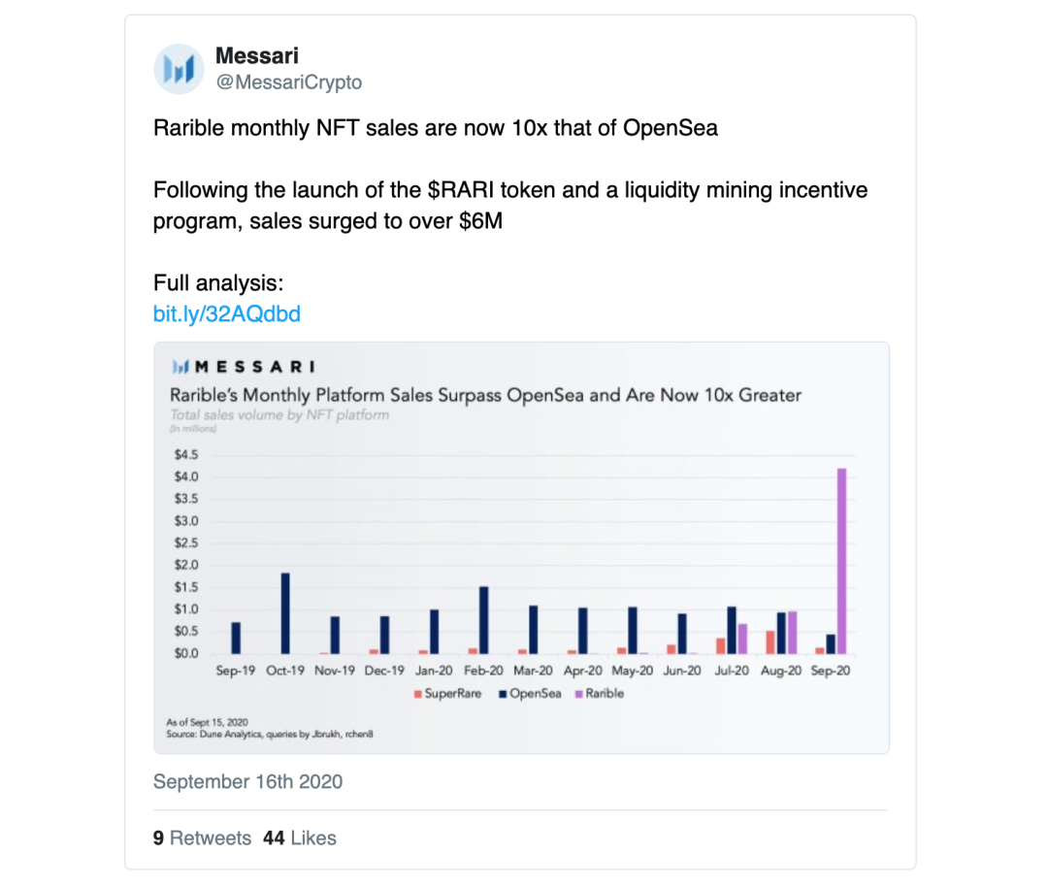Image resolution: width=1048 pixels, height=887 pixels.
Task: Select the OpenSea legend swatch
Action: 503,694
